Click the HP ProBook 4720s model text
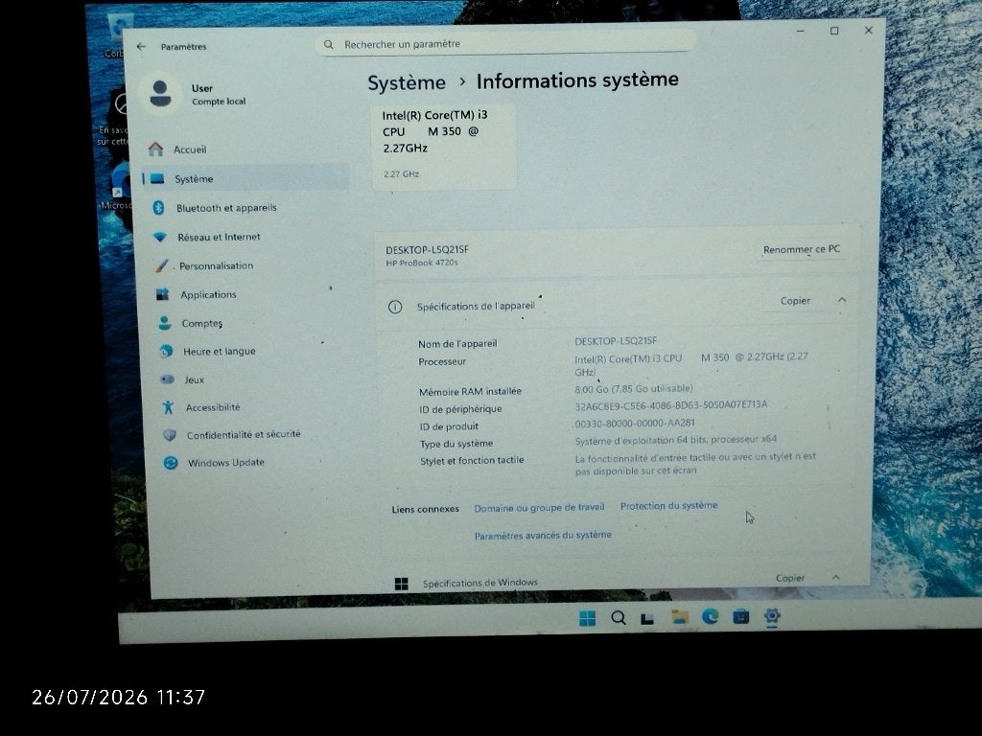Viewport: 982px width, 736px height. click(422, 263)
